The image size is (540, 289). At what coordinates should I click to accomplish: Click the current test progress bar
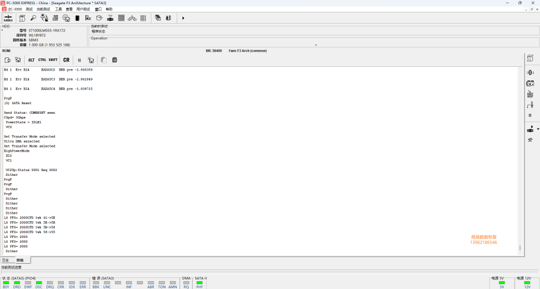click(x=270, y=272)
